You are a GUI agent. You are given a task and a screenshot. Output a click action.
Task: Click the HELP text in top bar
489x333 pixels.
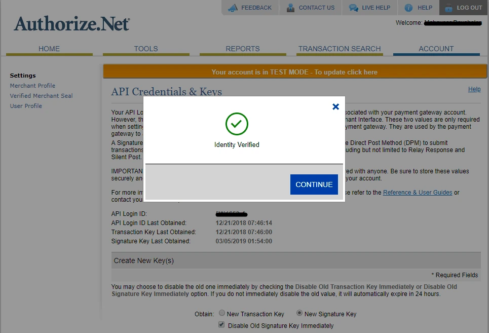pyautogui.click(x=425, y=8)
